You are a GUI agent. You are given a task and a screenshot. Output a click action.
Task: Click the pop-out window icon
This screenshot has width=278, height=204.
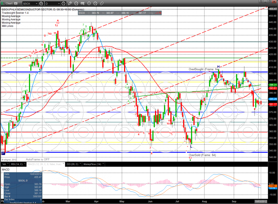tap(261, 2)
